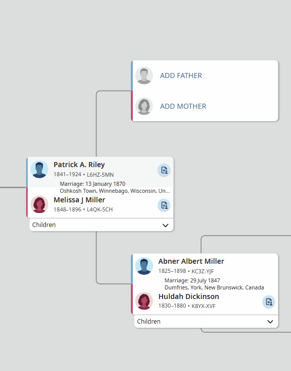This screenshot has width=291, height=371.
Task: Click Patrick A. Riley's portrait avatar
Action: 39,169
